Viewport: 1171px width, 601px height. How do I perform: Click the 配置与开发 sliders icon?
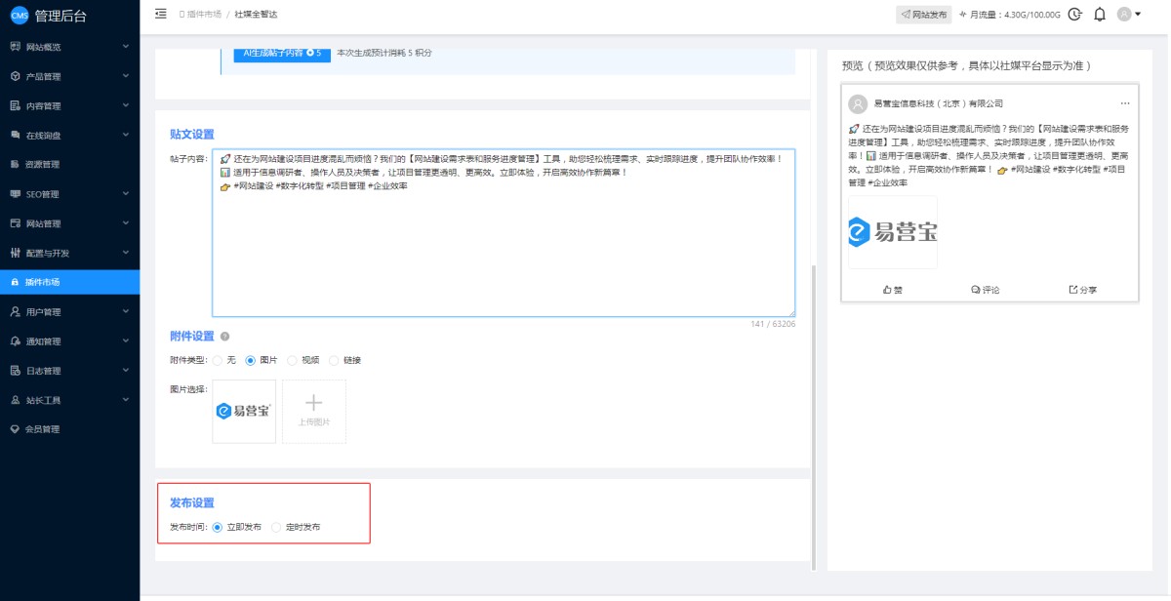coord(16,253)
